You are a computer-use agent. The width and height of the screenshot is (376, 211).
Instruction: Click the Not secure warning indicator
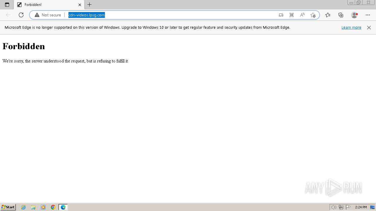tap(48, 15)
